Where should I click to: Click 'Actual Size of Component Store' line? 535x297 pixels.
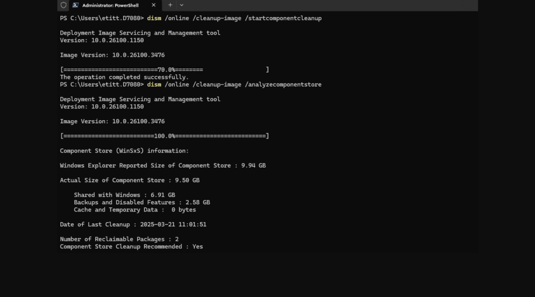[130, 180]
